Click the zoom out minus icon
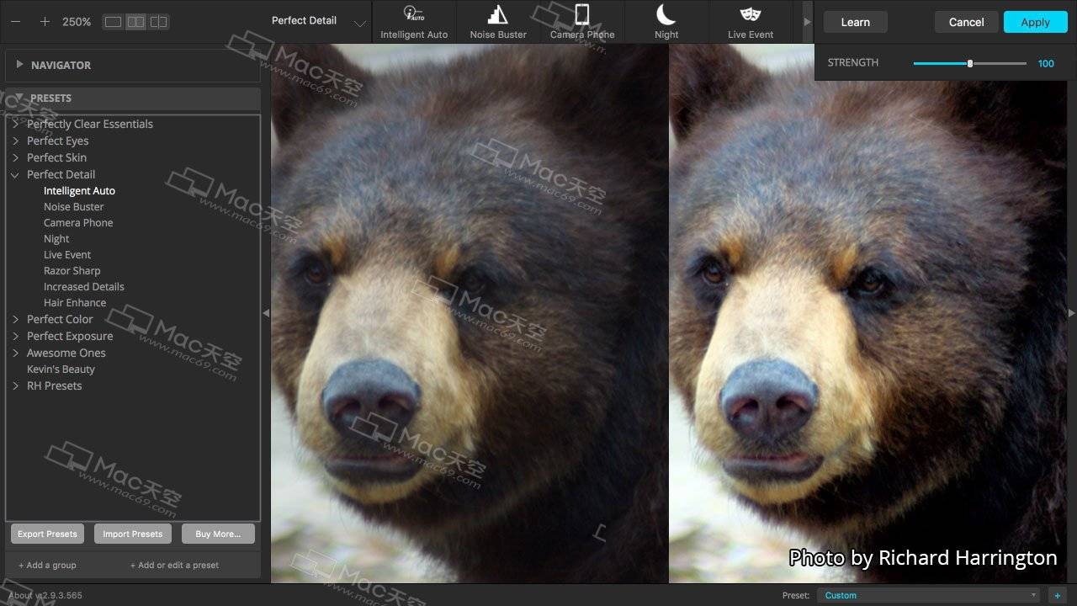The image size is (1077, 606). coord(15,21)
